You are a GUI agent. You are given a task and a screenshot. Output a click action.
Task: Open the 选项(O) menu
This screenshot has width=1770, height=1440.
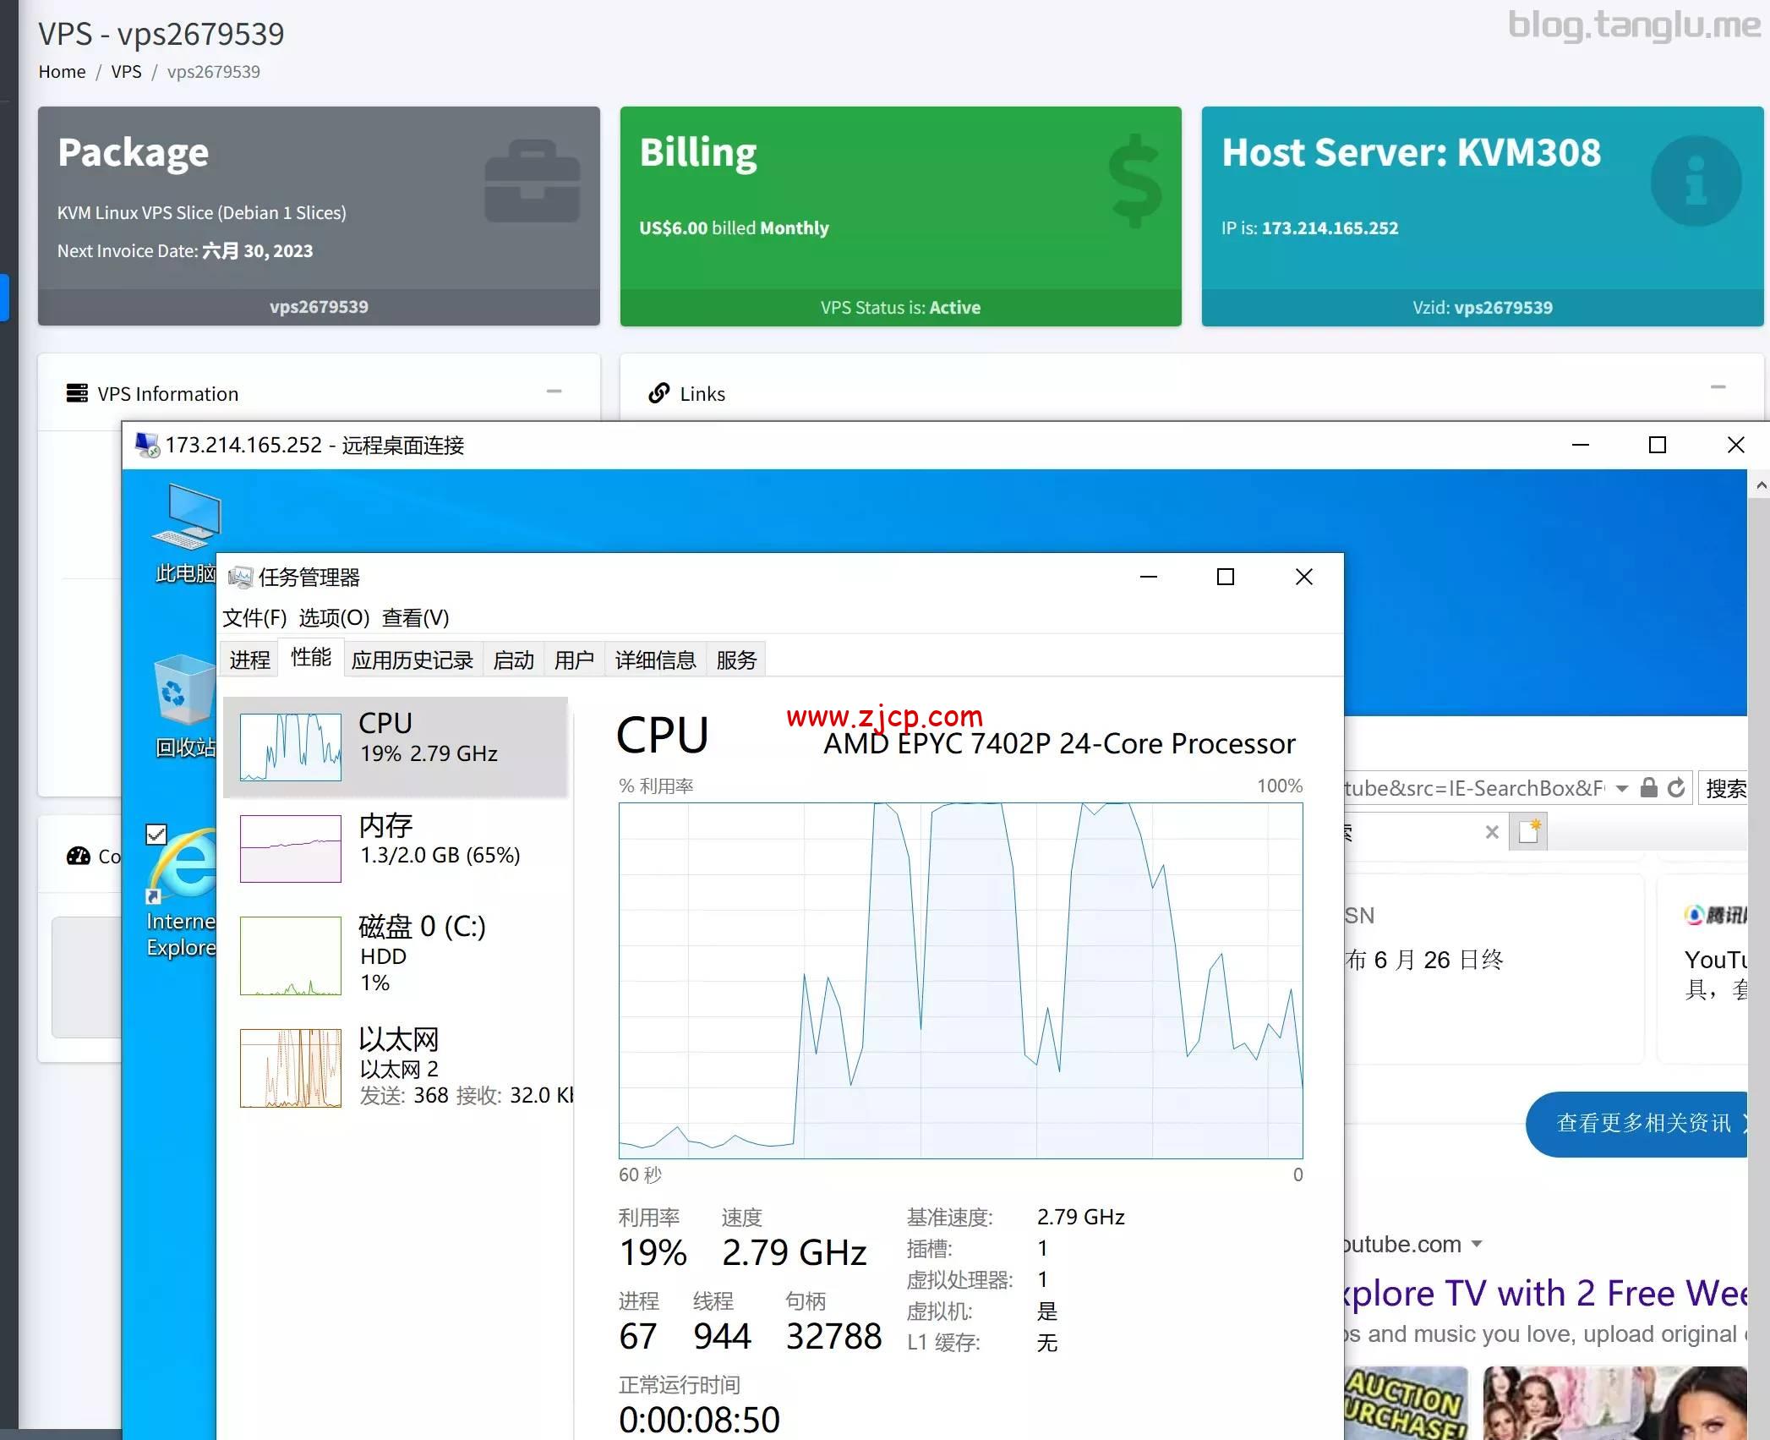pos(334,618)
